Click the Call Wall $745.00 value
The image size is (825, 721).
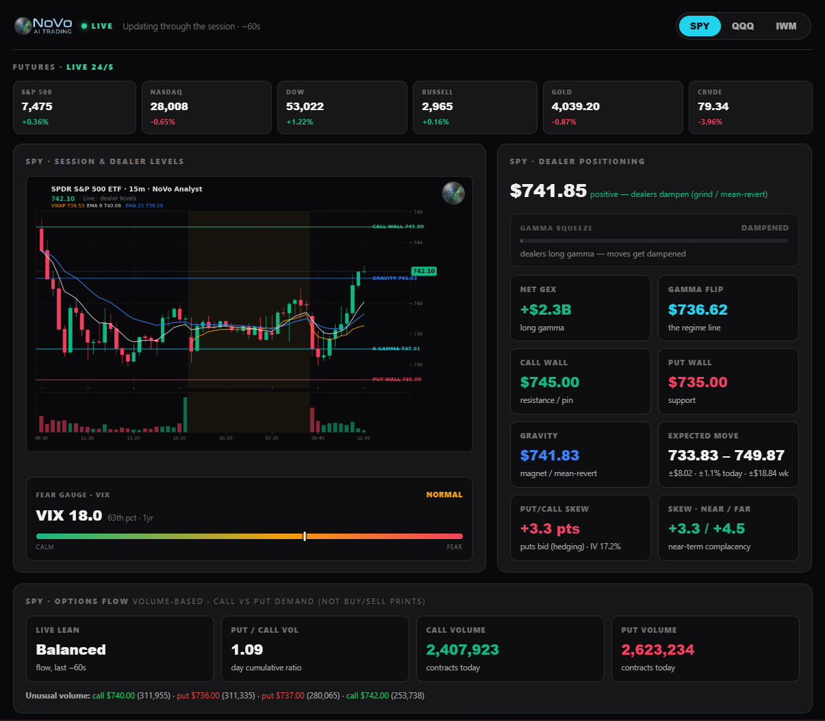[x=550, y=382]
